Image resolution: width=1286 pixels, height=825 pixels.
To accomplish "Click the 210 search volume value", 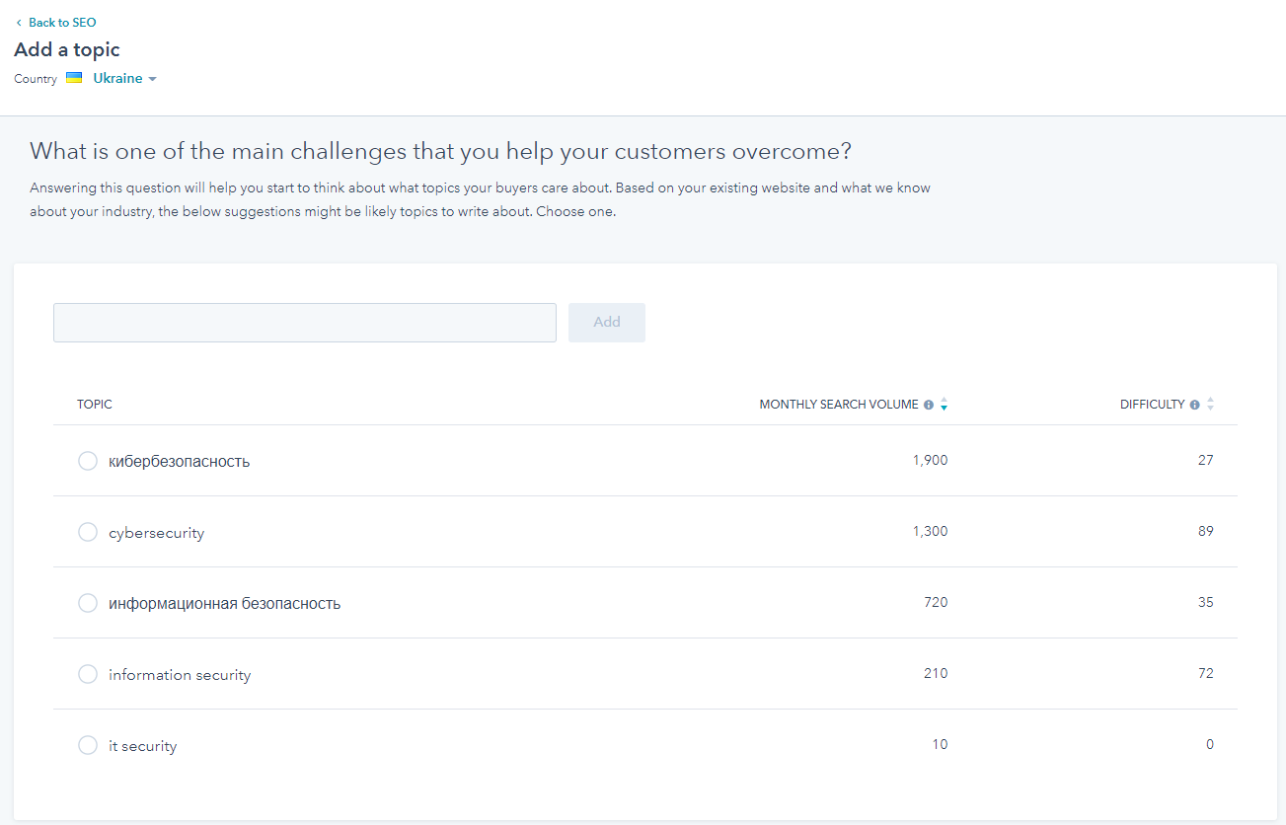I will (936, 673).
